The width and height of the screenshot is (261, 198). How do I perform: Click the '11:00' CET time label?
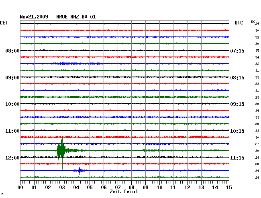click(12, 131)
